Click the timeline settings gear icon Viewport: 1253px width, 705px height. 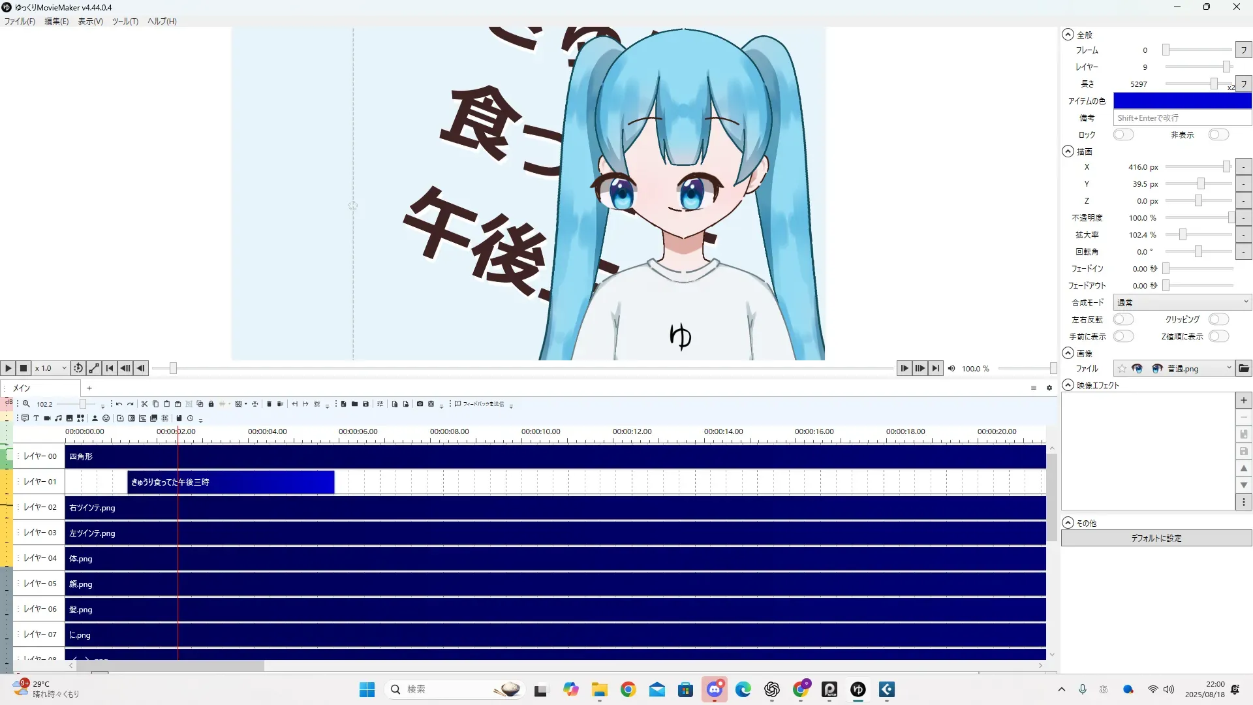(x=1049, y=388)
